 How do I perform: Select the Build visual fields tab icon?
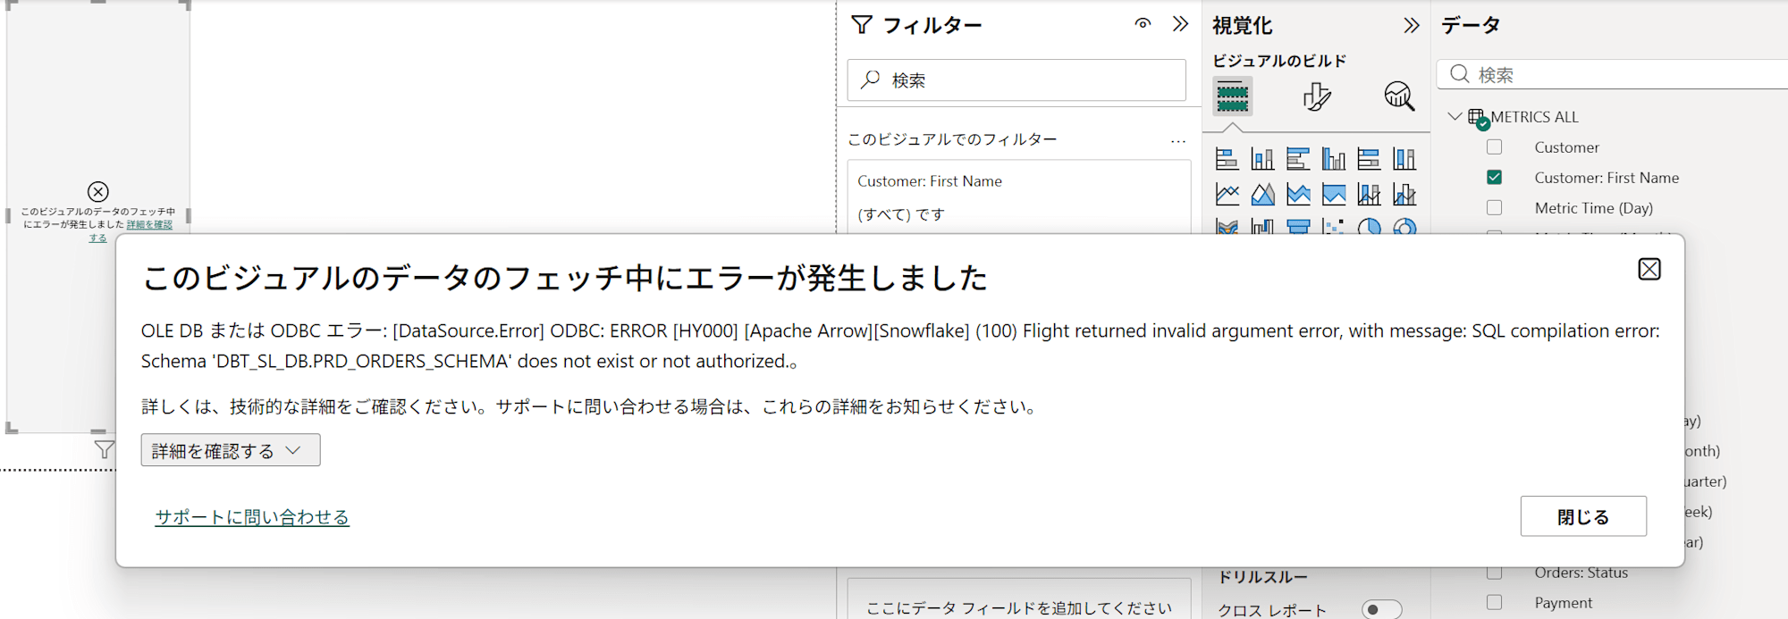(1232, 96)
